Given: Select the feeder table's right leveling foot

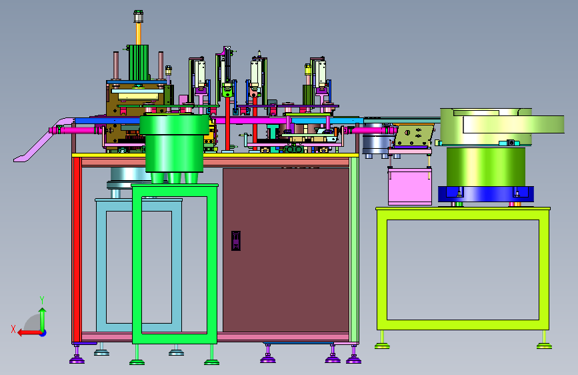Looking at the screenshot, I should tap(544, 340).
